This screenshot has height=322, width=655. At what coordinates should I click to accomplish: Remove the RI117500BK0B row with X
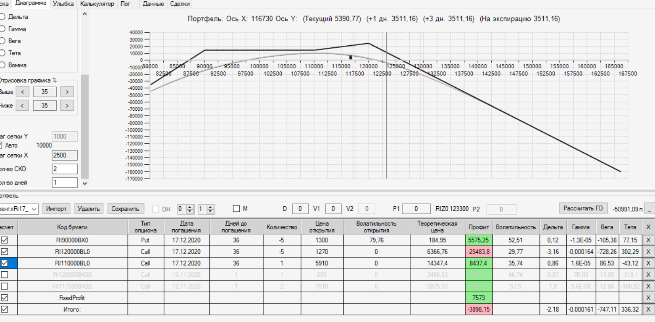pyautogui.click(x=649, y=286)
